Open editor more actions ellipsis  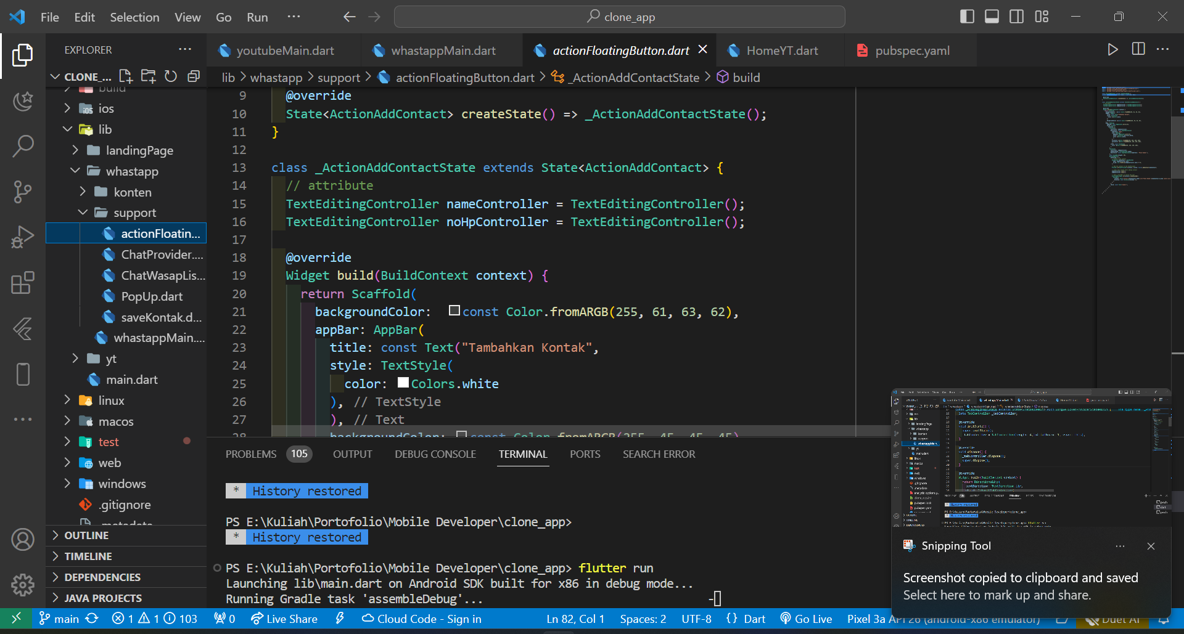point(1162,49)
